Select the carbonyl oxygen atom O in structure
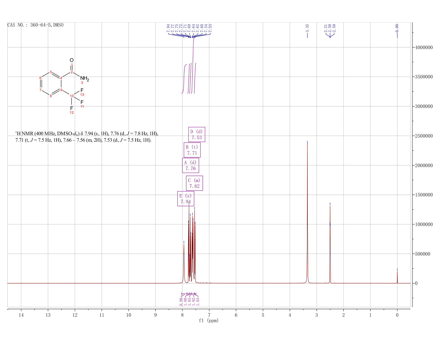 coord(72,60)
